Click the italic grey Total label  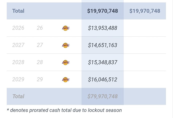pos(18,96)
